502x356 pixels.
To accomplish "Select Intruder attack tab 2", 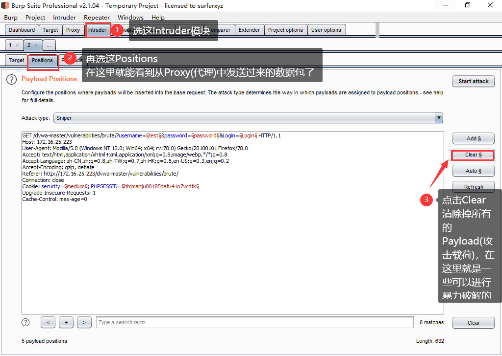I will pyautogui.click(x=29, y=45).
